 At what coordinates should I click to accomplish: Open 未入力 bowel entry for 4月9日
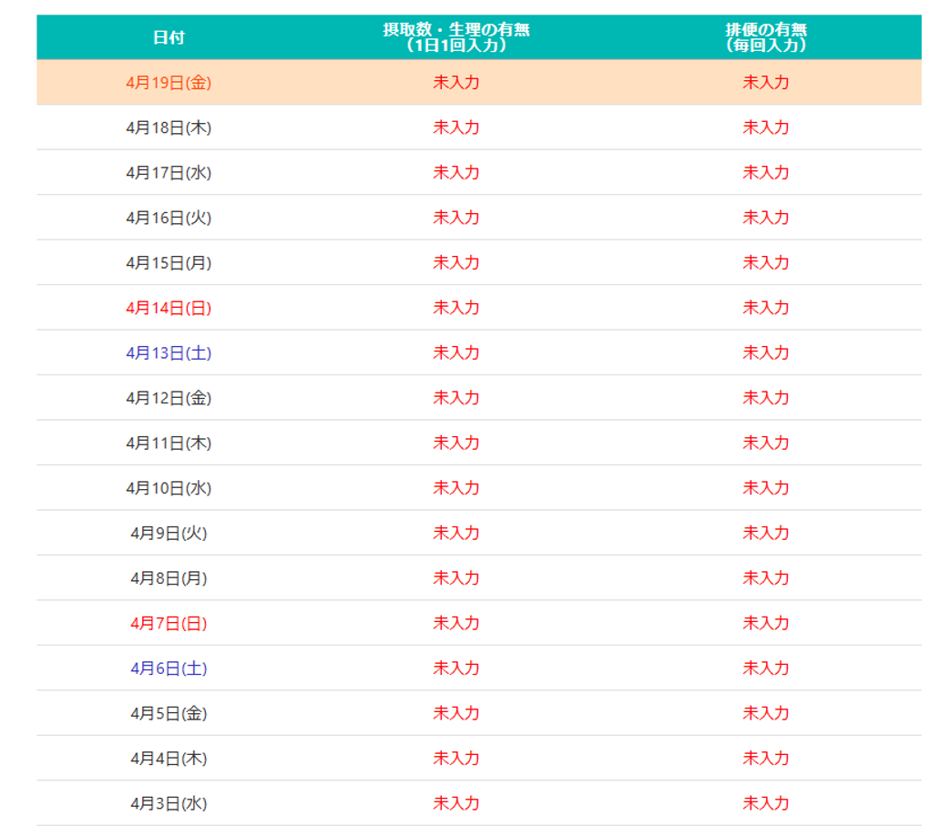click(766, 533)
